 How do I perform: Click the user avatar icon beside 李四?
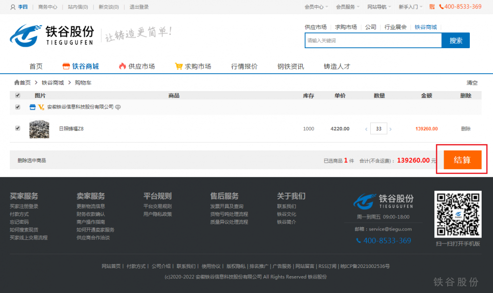pos(13,7)
